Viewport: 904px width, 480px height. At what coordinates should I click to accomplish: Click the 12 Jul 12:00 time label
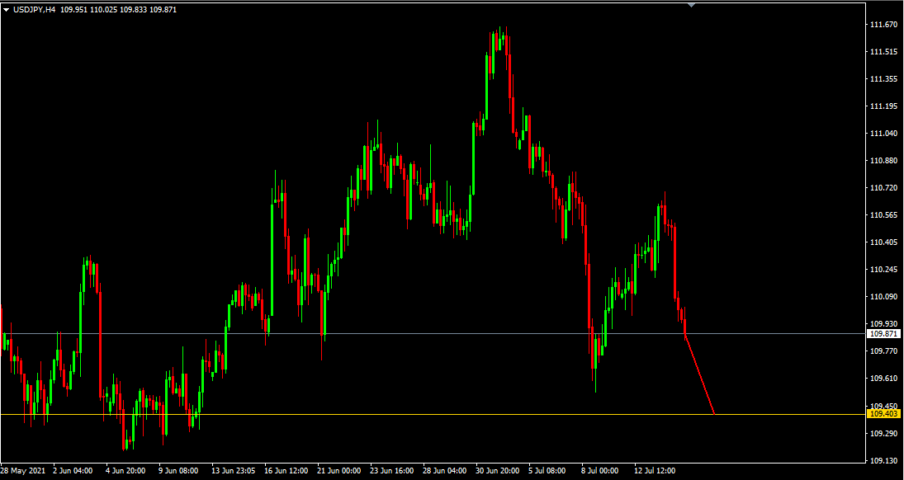click(655, 471)
